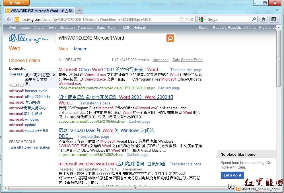
Task: Switch to the Overseas edition
Action: point(16,74)
